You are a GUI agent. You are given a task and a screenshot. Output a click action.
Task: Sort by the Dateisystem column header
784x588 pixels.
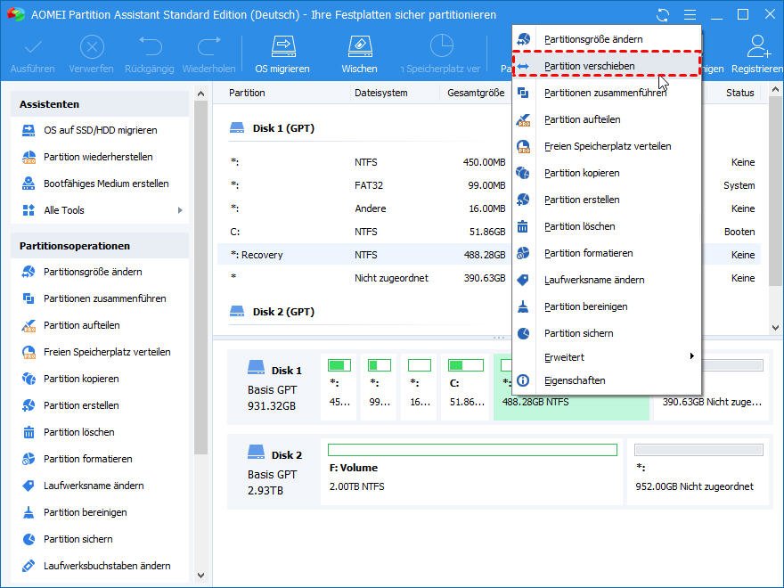pyautogui.click(x=381, y=93)
